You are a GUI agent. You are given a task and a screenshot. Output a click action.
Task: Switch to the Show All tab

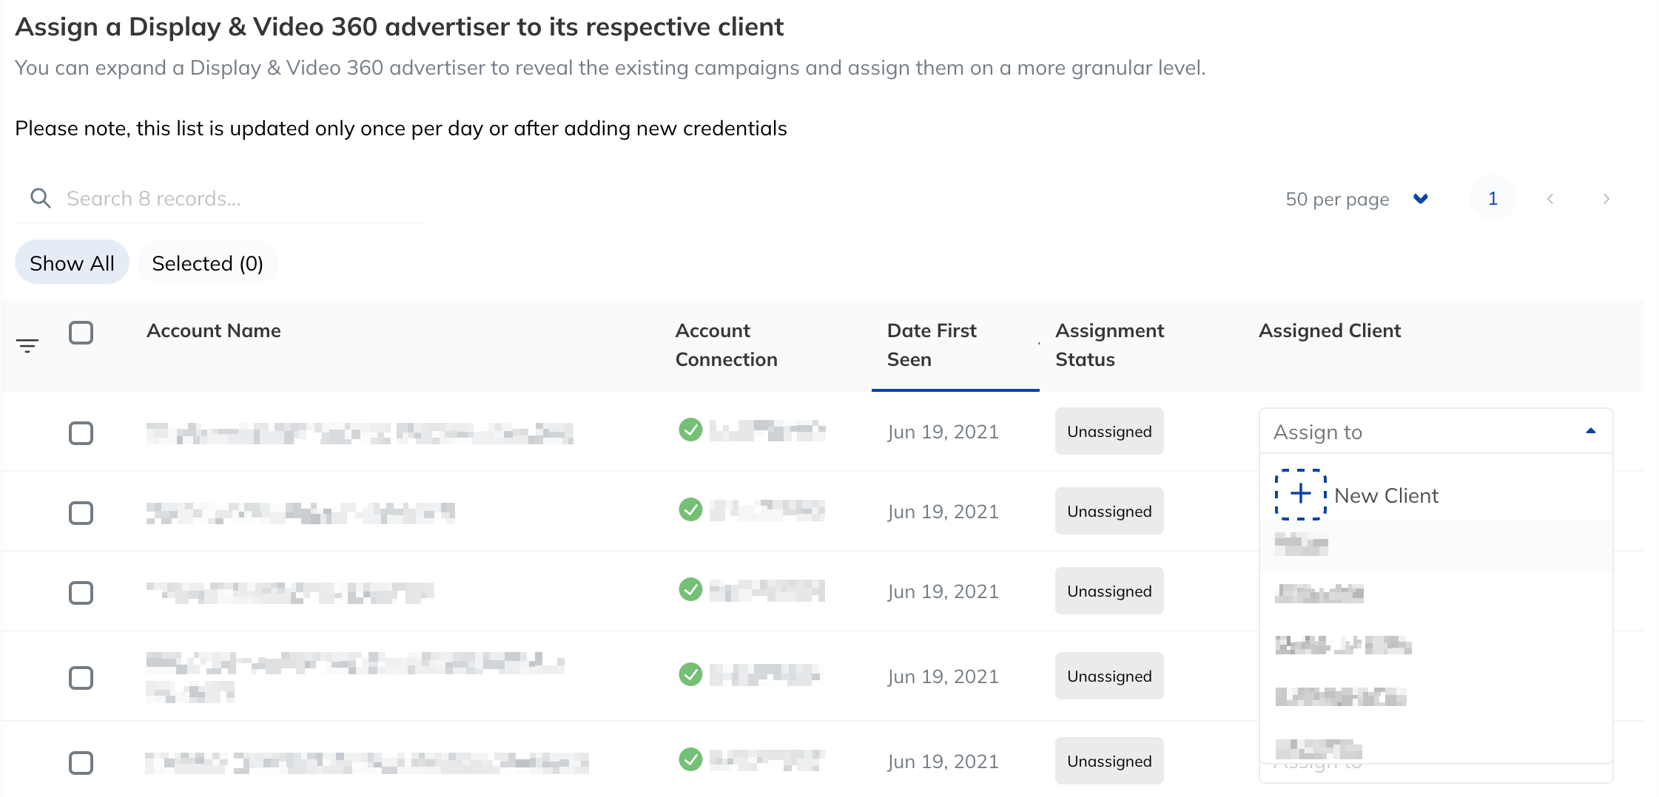pyautogui.click(x=72, y=262)
